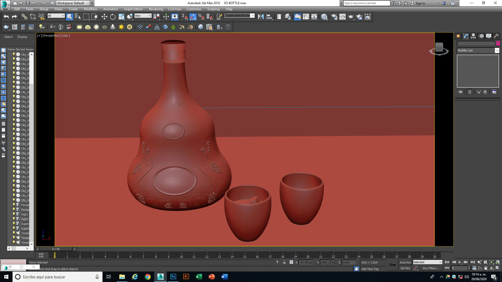Open the Utilities command panel hammer tab
Viewport: 502px width, 282px height.
496,36
